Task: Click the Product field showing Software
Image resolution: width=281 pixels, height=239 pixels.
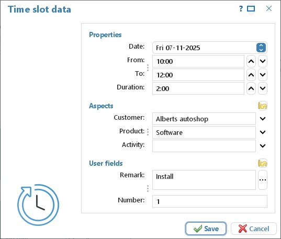Action: [204, 132]
